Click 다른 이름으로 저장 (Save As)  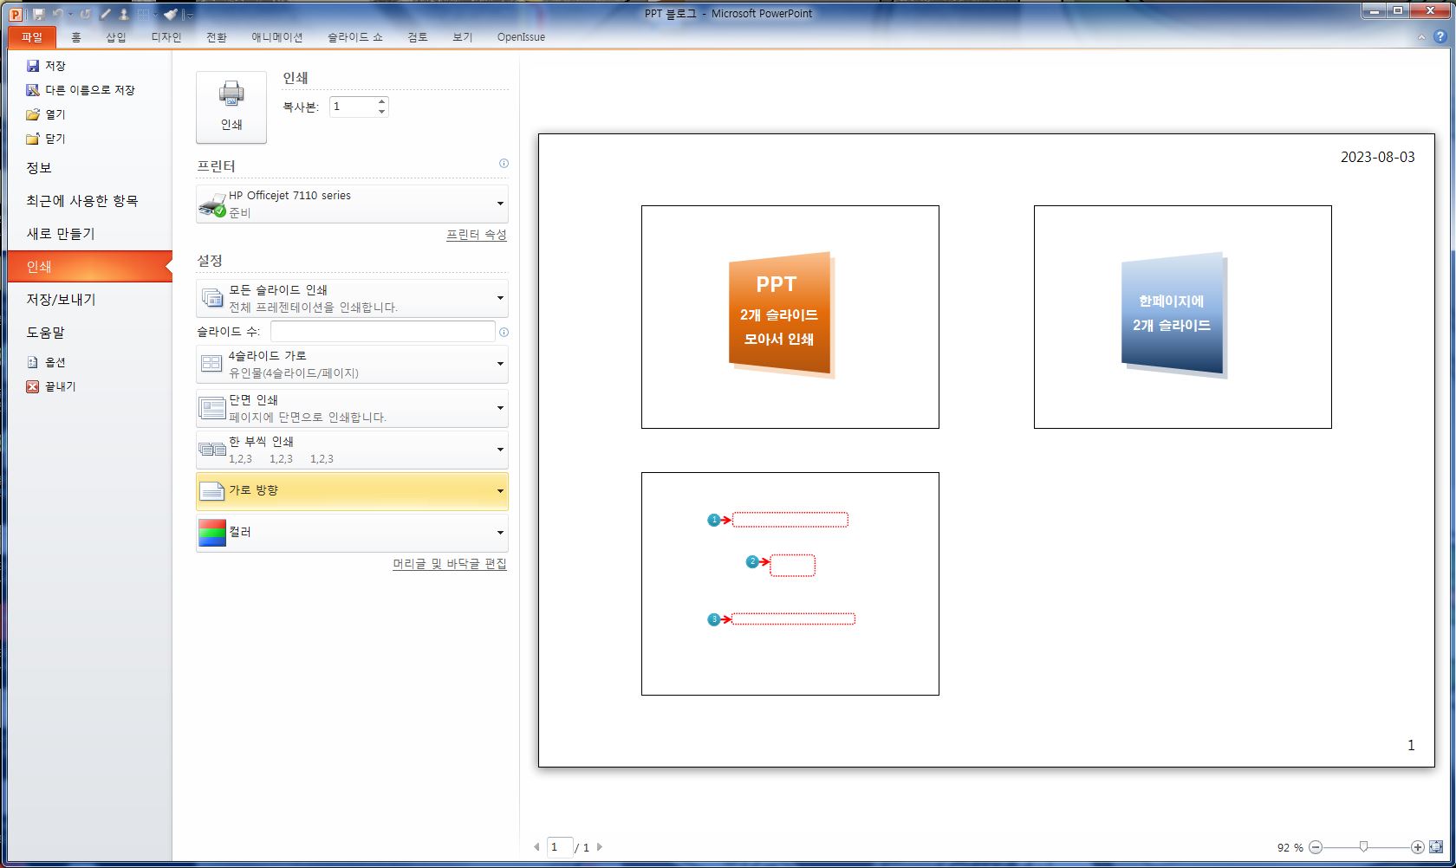pos(81,90)
